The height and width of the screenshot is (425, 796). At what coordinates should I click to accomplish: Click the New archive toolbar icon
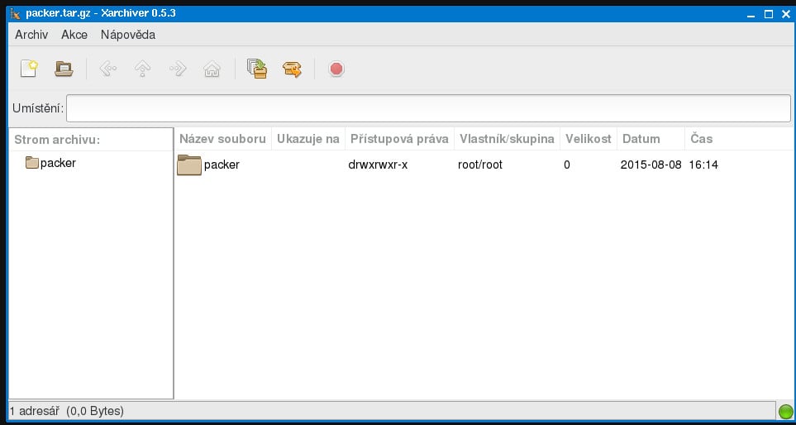(x=29, y=69)
